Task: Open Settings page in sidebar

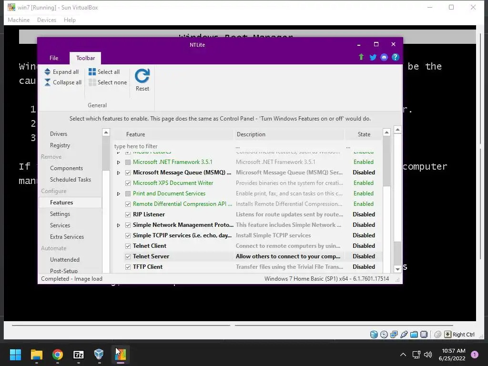Action: [60, 214]
